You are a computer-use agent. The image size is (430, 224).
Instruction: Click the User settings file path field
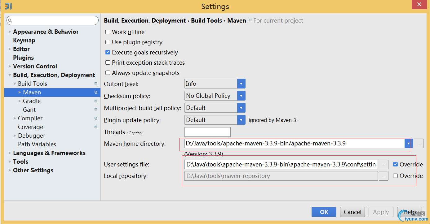pyautogui.click(x=281, y=164)
